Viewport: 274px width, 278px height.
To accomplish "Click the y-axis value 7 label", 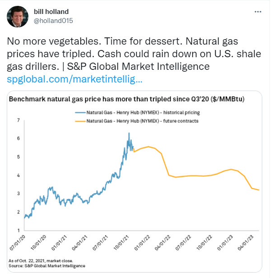I will tap(19, 120).
